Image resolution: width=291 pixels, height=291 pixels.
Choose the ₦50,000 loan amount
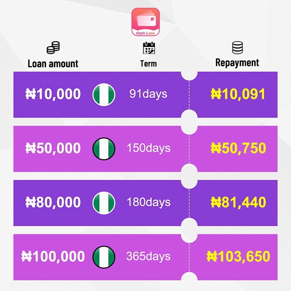coord(53,148)
